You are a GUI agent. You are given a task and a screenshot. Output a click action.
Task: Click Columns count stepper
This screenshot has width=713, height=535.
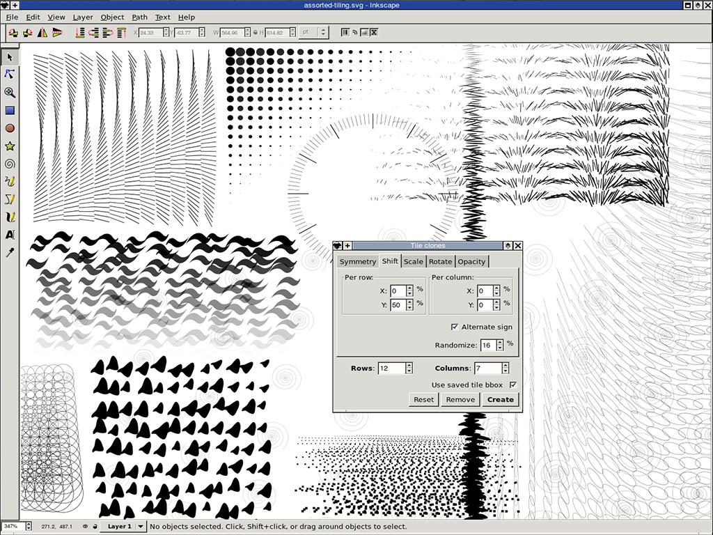[x=506, y=368]
